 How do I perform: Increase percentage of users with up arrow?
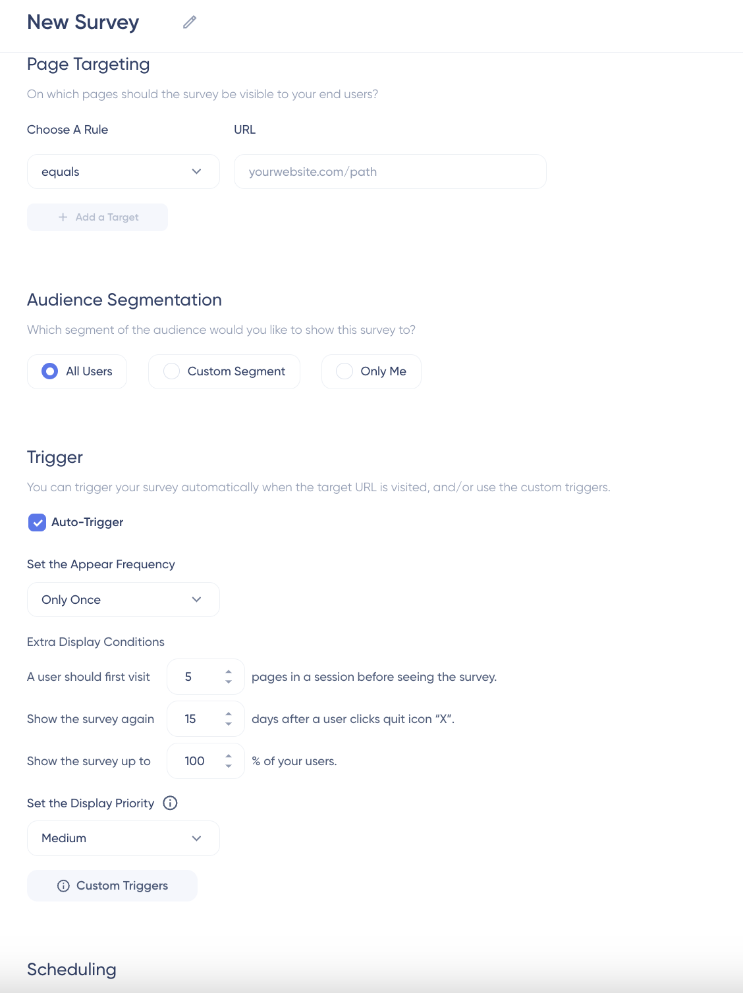pyautogui.click(x=229, y=756)
